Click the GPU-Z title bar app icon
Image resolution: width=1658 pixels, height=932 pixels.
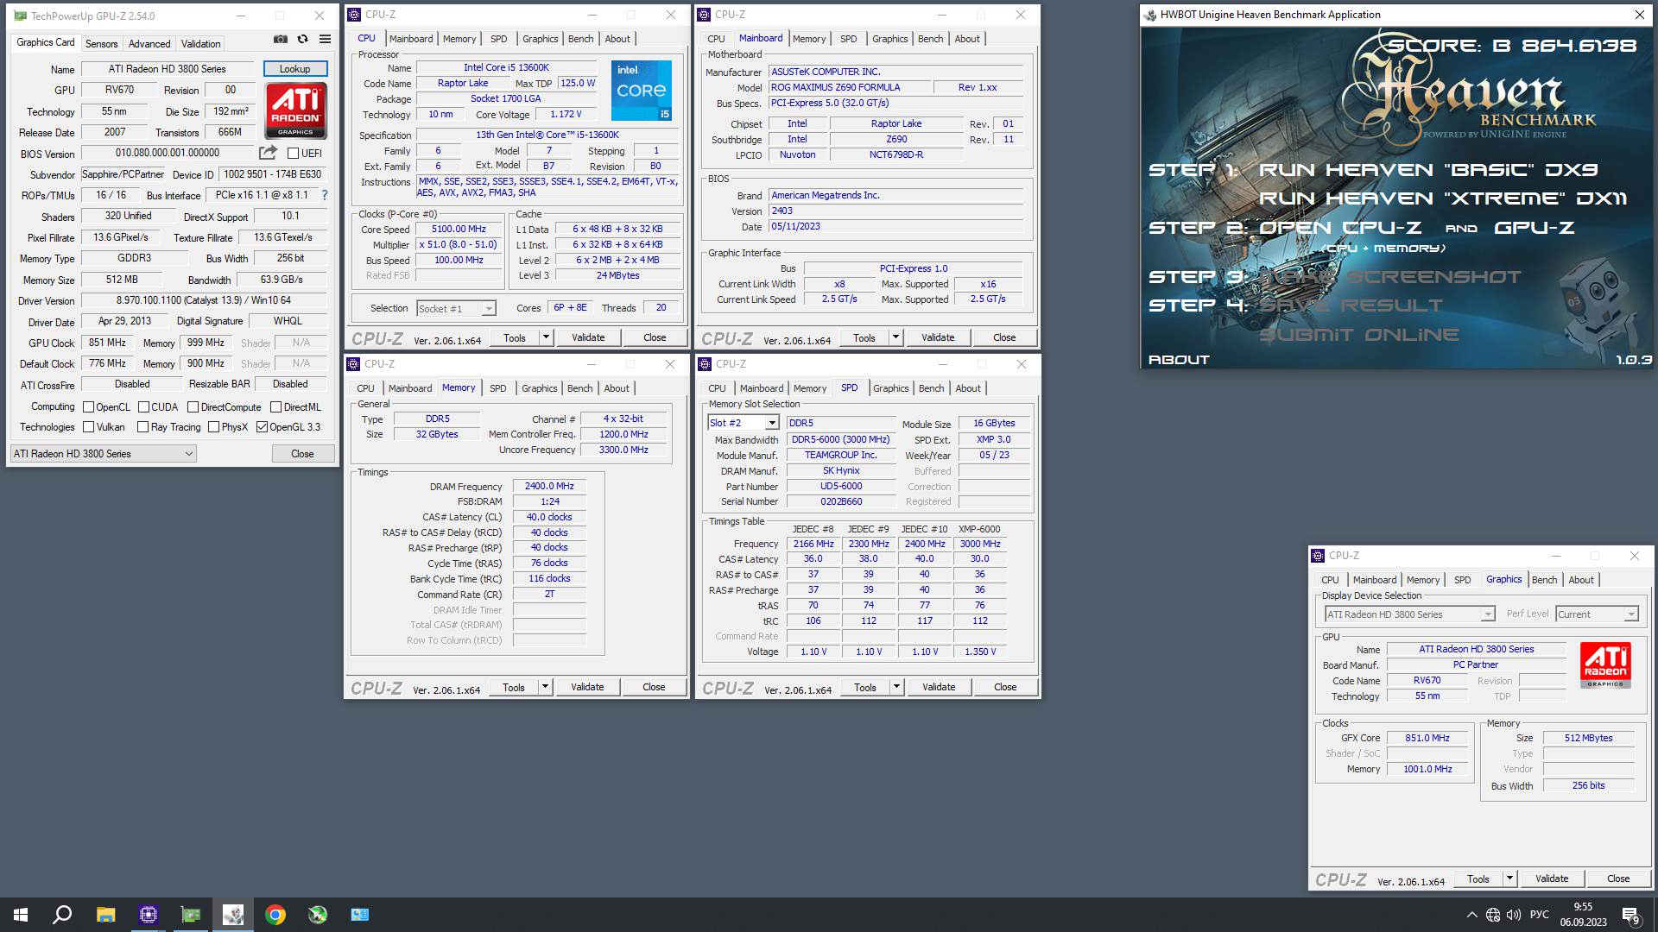coord(19,16)
